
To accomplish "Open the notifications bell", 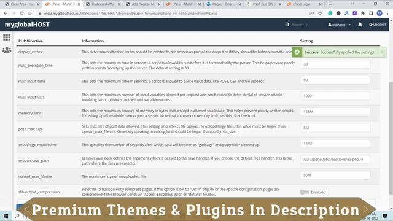I will 360,25.
